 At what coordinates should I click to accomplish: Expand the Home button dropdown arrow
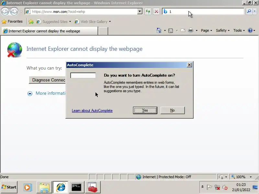165,30
